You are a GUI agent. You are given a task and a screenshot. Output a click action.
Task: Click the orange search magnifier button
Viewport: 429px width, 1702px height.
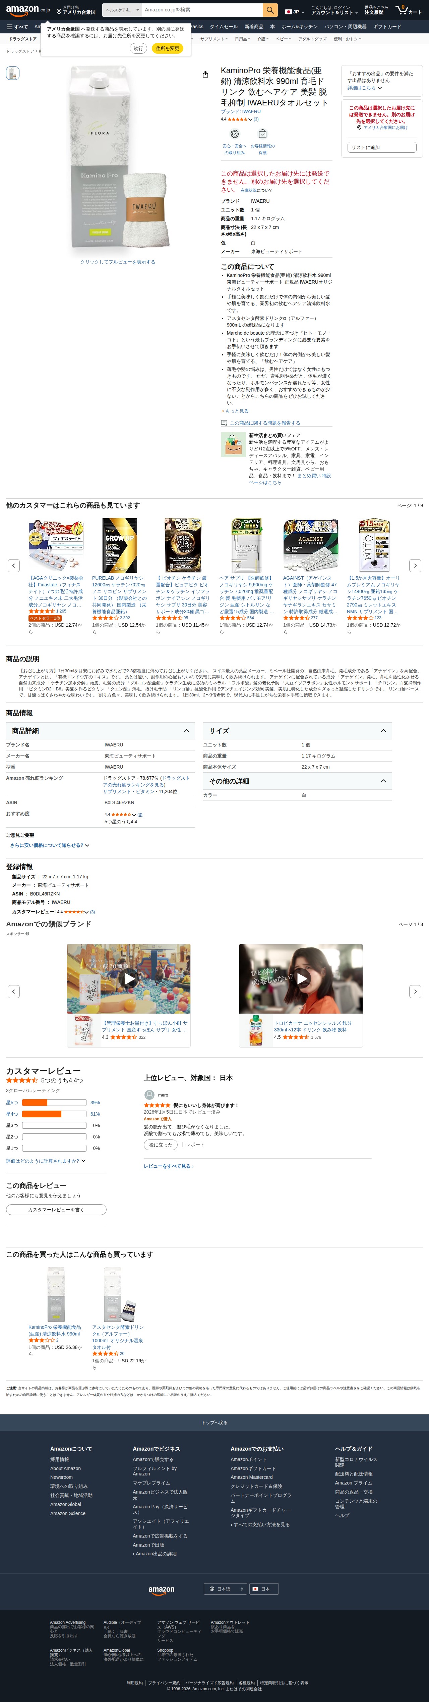point(270,10)
